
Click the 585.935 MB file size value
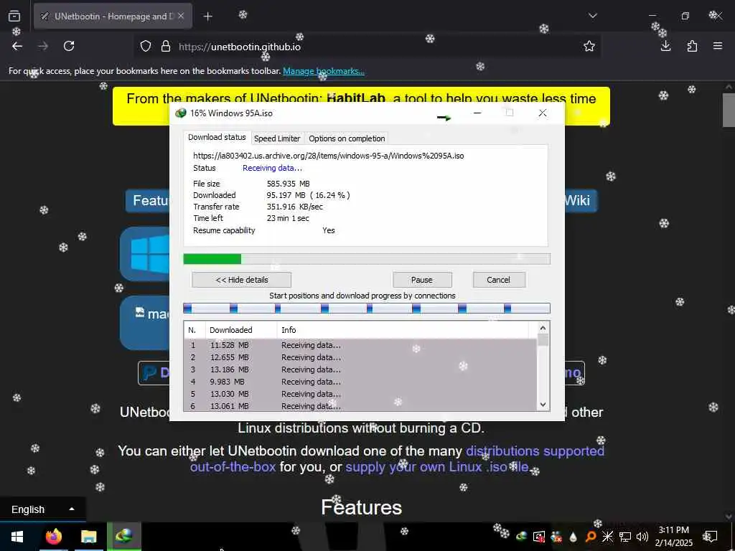289,184
